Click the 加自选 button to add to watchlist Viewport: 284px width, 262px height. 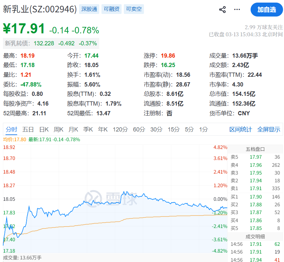(266, 9)
